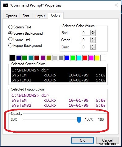
Task: Pick the dark red color swatch
Action: [x=37, y=58]
